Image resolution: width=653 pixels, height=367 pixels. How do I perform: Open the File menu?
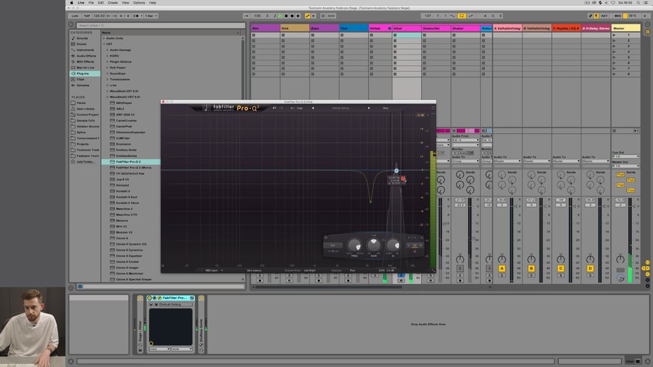pos(90,3)
